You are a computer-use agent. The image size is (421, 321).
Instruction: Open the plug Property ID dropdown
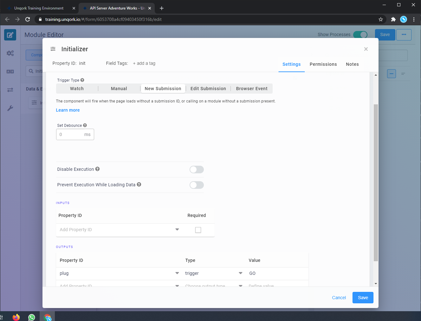(177, 273)
